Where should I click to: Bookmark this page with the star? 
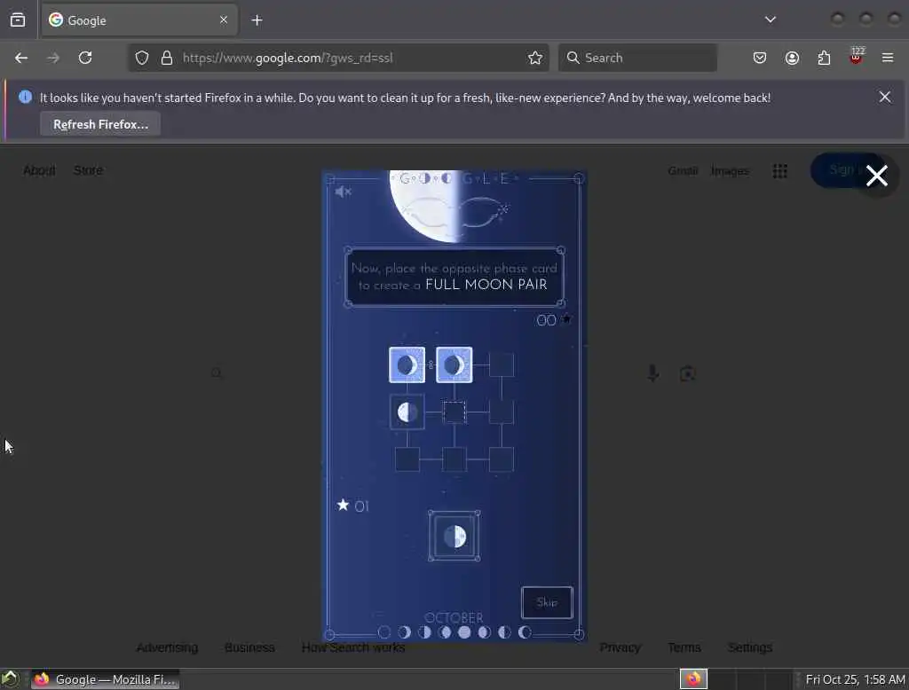(535, 58)
